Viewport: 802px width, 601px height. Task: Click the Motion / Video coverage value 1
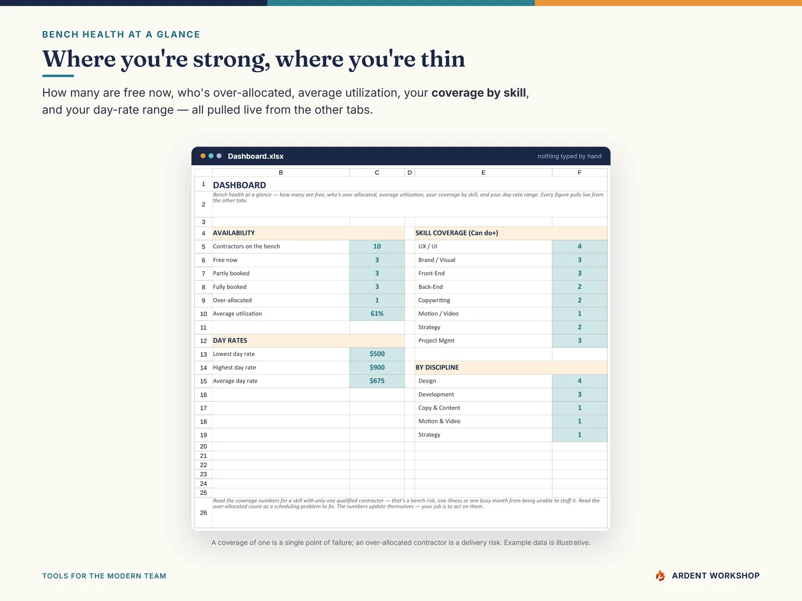point(579,314)
